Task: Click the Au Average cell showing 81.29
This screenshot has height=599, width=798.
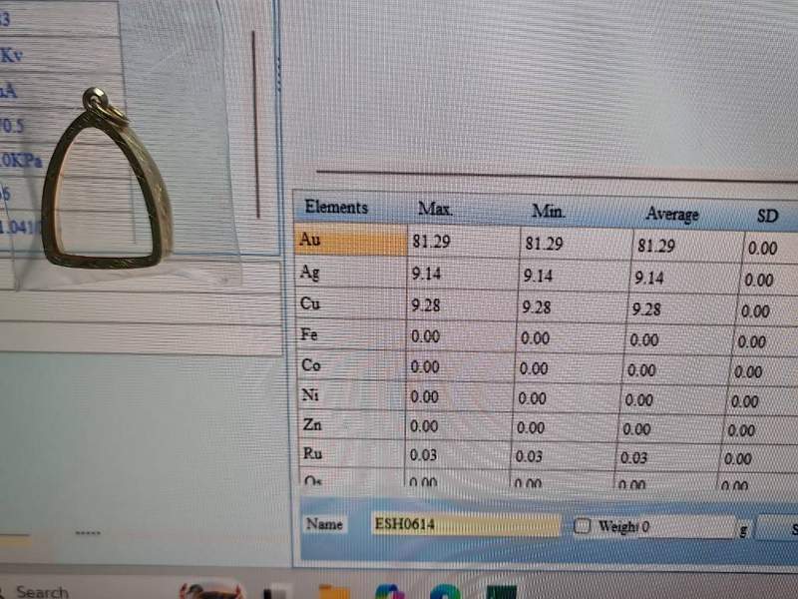Action: (x=658, y=246)
